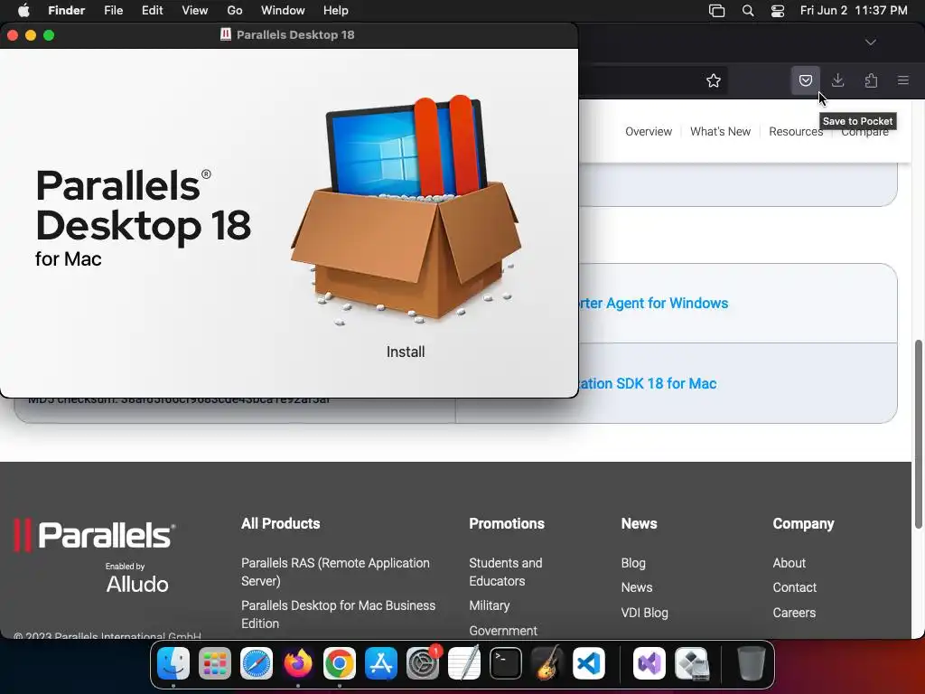
Task: Open the File menu
Action: 113,11
